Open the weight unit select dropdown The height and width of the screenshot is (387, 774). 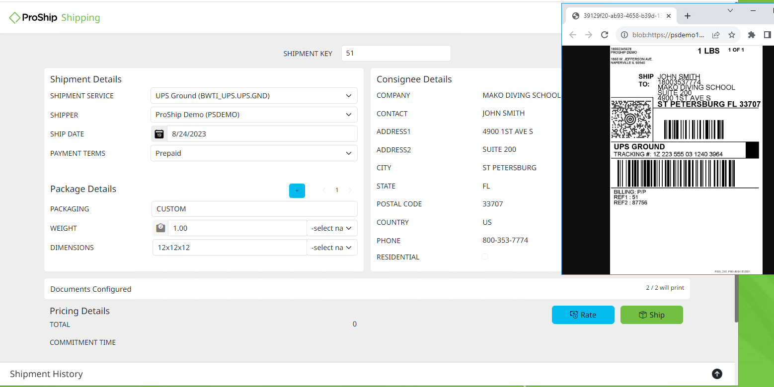click(x=331, y=228)
